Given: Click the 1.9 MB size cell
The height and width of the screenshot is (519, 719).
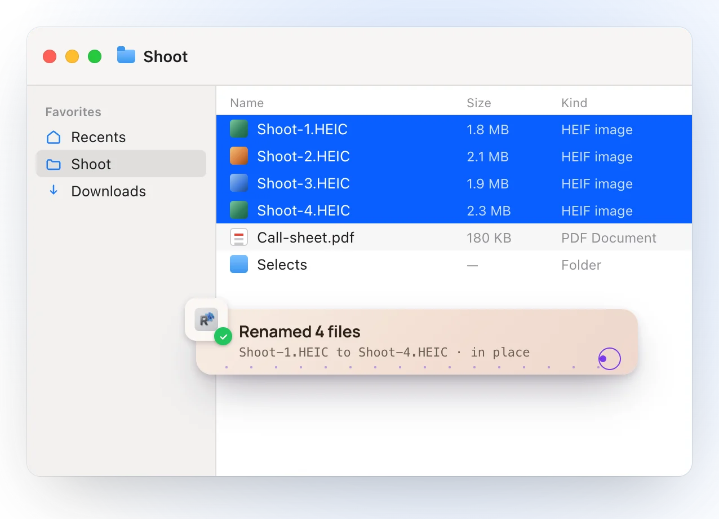Looking at the screenshot, I should tap(487, 184).
